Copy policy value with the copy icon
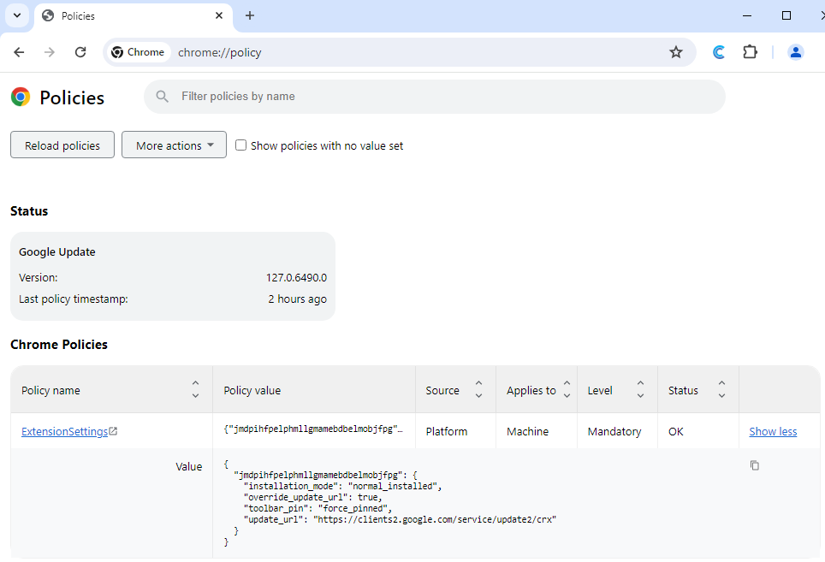 click(755, 465)
